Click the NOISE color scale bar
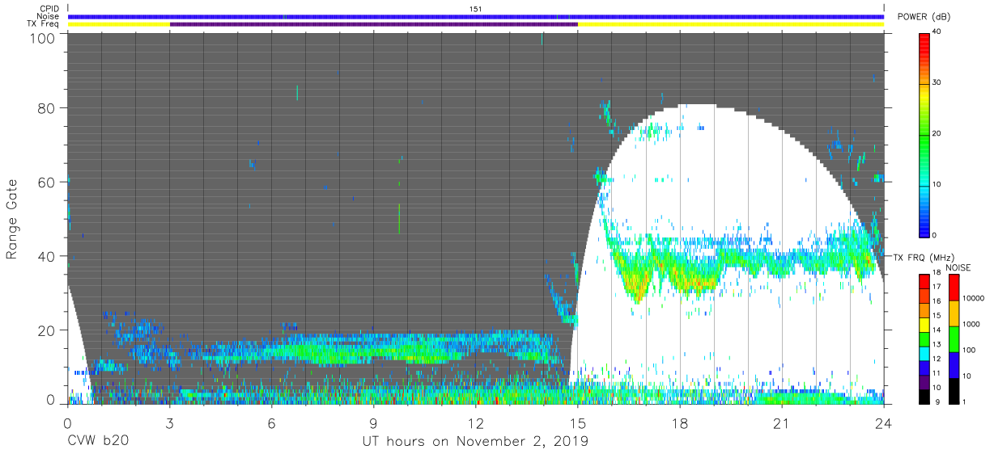 pyautogui.click(x=954, y=338)
